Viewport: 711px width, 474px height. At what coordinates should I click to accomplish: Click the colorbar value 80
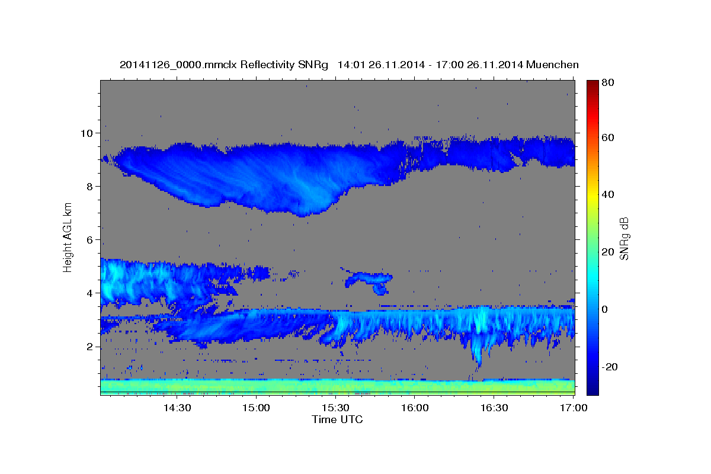[607, 83]
